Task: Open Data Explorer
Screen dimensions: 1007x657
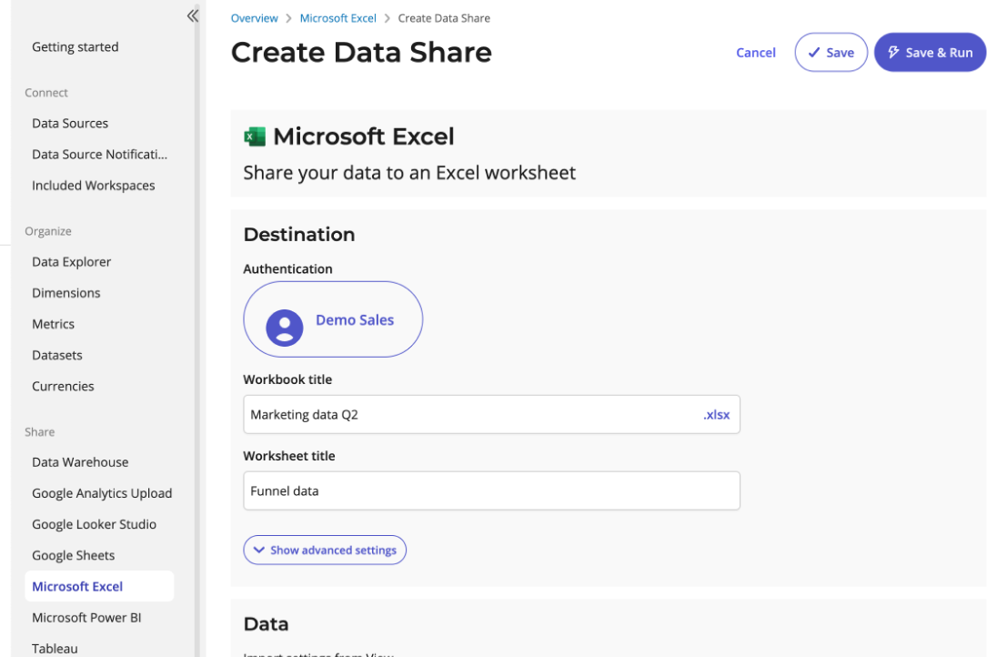Action: tap(71, 262)
